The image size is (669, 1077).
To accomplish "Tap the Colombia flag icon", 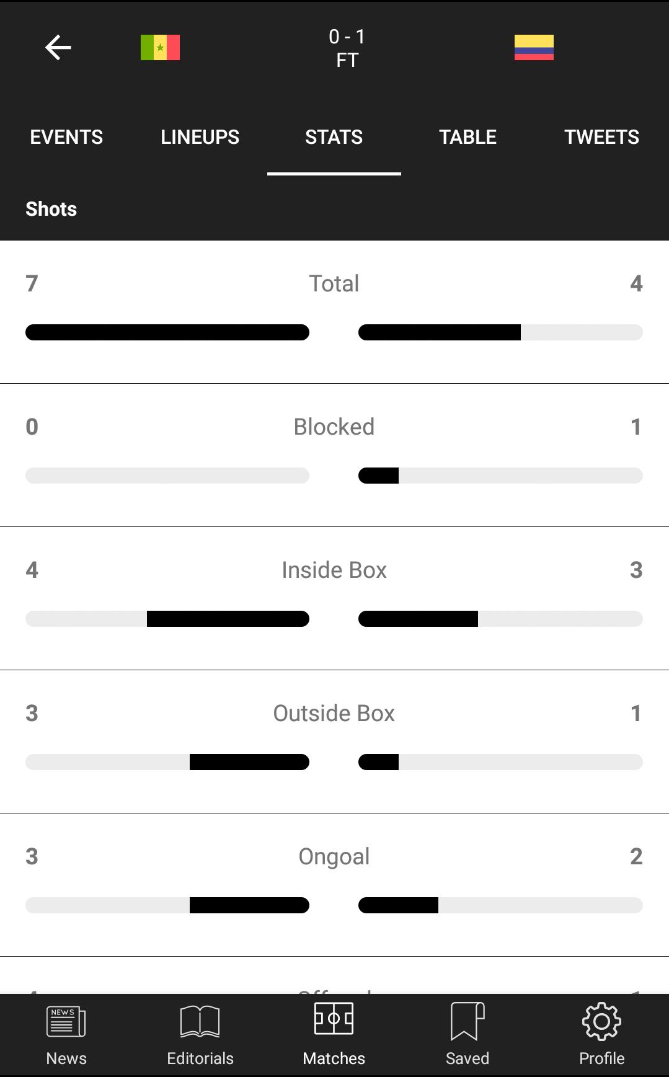I will tap(534, 48).
